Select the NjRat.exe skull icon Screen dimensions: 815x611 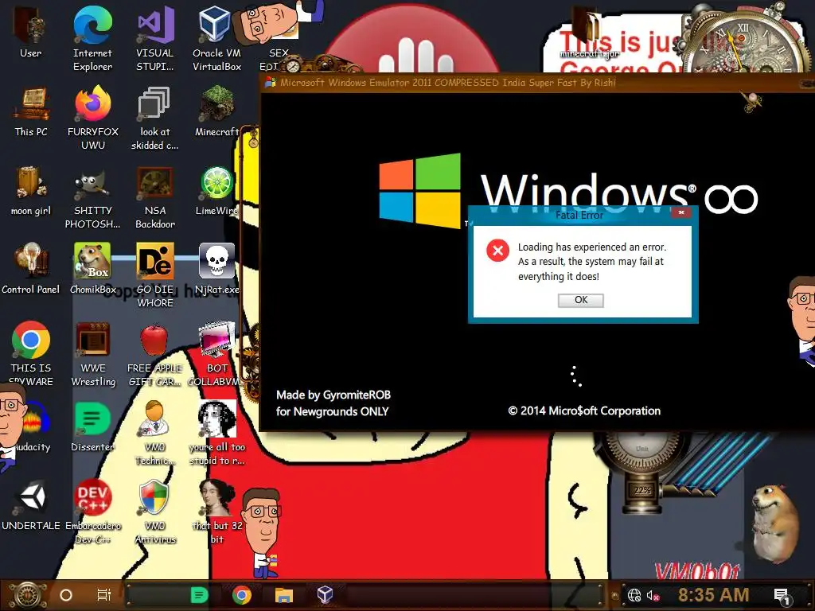pos(216,269)
